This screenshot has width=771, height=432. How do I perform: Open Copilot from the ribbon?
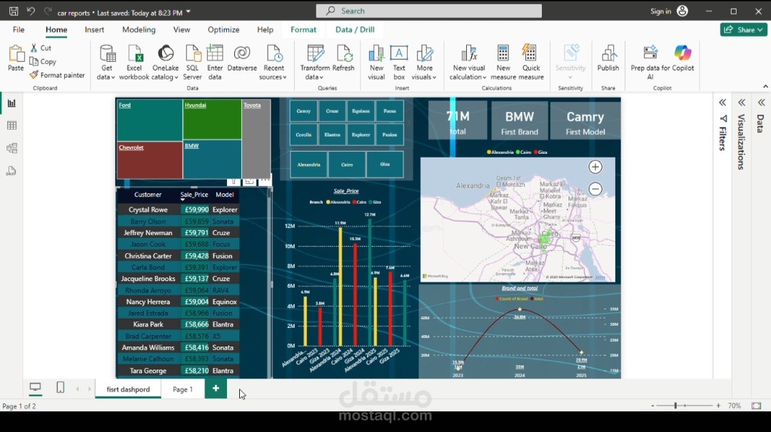(x=682, y=58)
